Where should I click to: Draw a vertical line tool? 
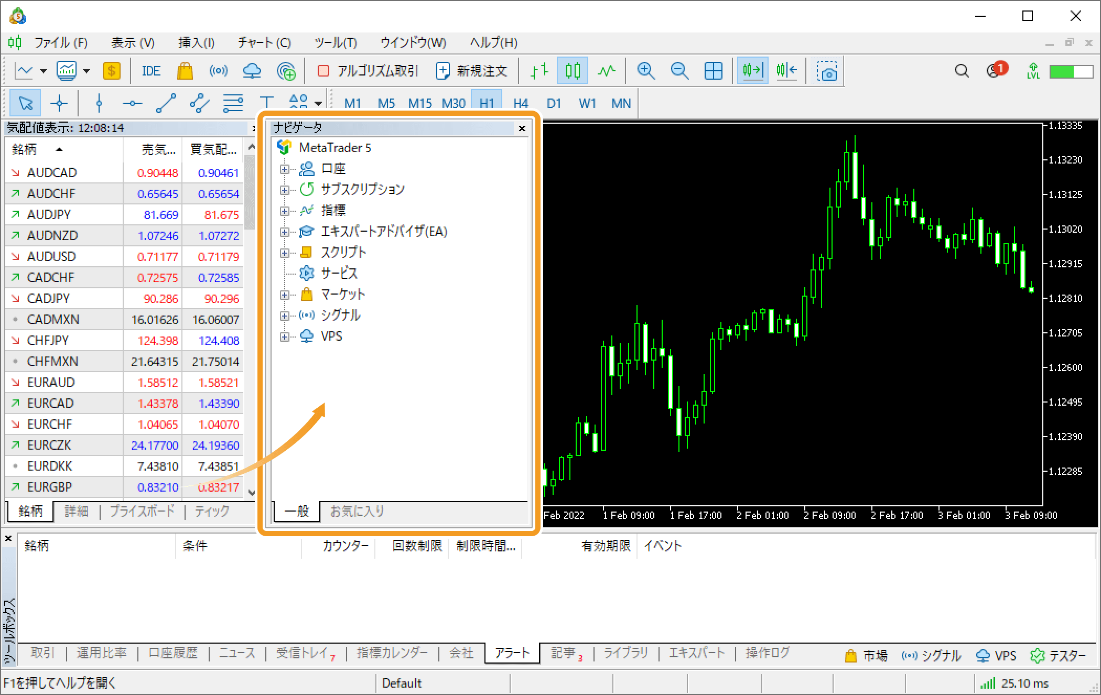point(99,103)
